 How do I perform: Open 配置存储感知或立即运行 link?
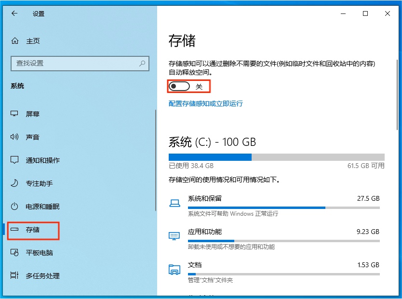click(x=205, y=104)
